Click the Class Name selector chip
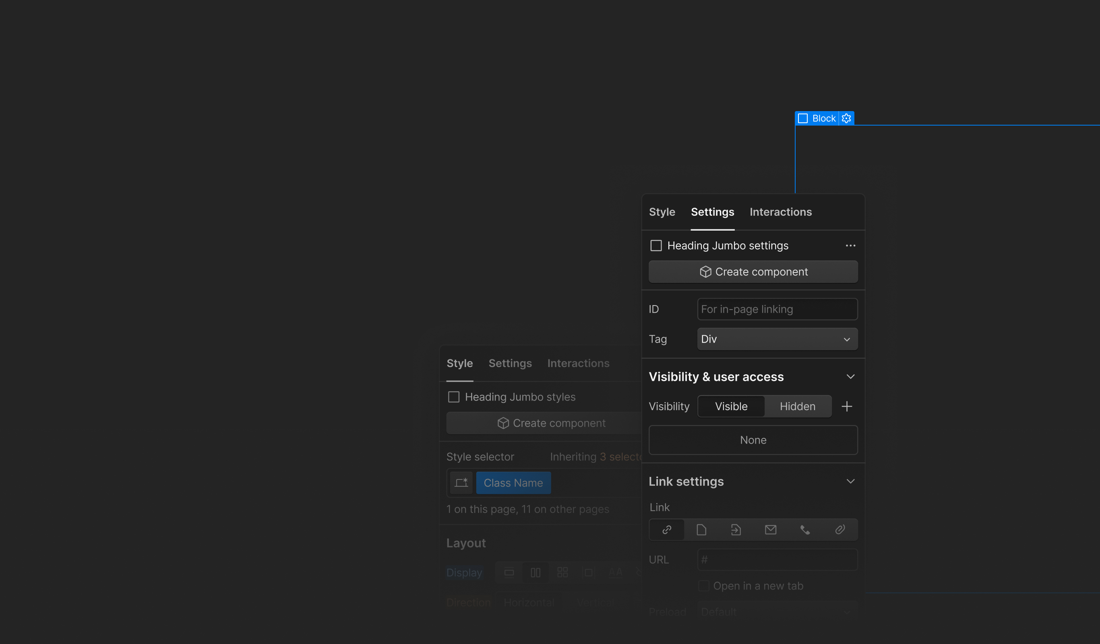 coord(513,483)
